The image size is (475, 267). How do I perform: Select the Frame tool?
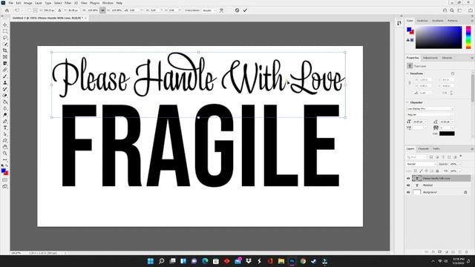pyautogui.click(x=5, y=57)
